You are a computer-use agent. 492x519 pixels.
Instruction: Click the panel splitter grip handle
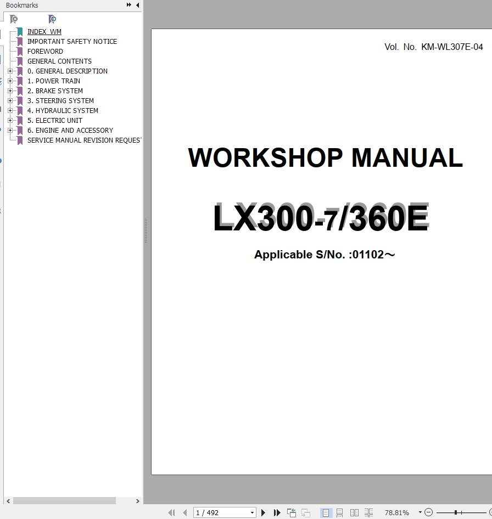[146, 231]
